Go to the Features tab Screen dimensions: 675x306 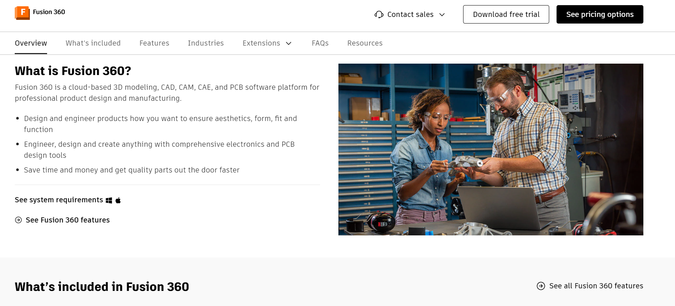(x=154, y=43)
